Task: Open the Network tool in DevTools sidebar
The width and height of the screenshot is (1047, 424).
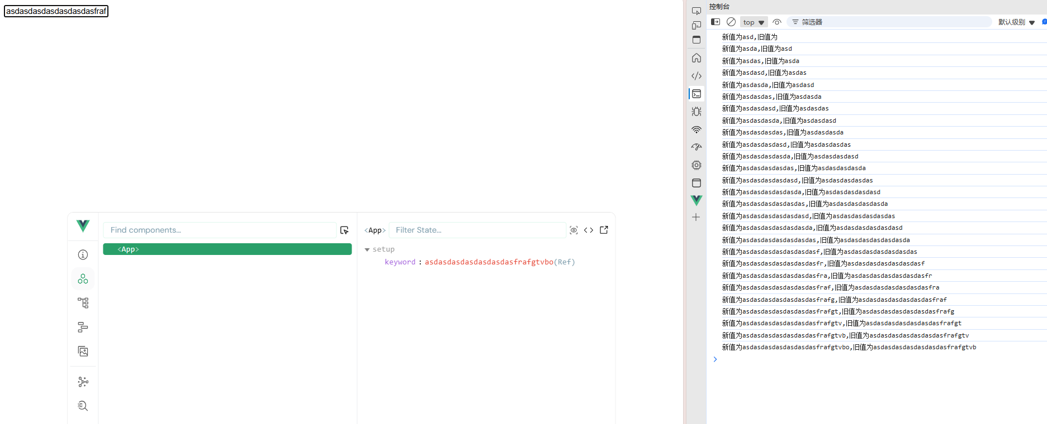Action: pos(697,129)
